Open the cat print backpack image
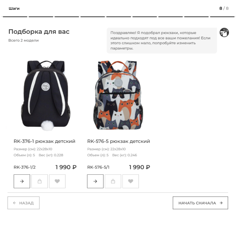 pyautogui.click(x=118, y=95)
